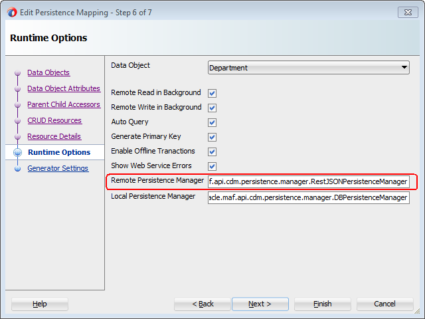The width and height of the screenshot is (425, 319).
Task: Click the Remote Persistence Manager input field
Action: coord(308,181)
